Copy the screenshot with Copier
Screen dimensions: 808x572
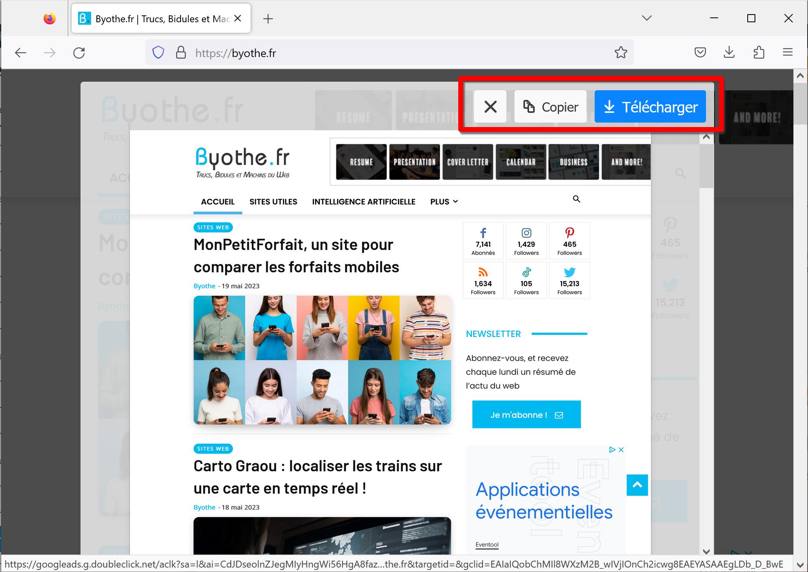pyautogui.click(x=550, y=106)
